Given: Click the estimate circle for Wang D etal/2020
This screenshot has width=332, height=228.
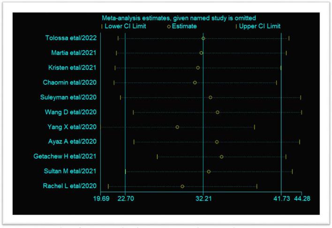Looking at the screenshot, I should 218,112.
